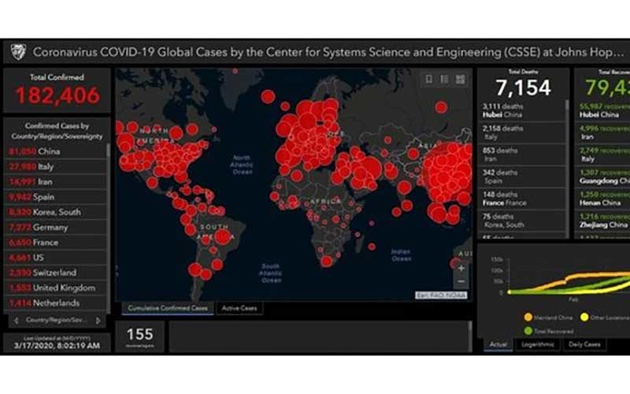This screenshot has height=394, width=630.
Task: Click the 853 deaths Iran row
Action: (x=521, y=154)
